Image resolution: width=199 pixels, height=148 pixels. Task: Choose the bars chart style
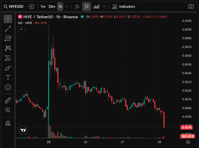click(77, 7)
